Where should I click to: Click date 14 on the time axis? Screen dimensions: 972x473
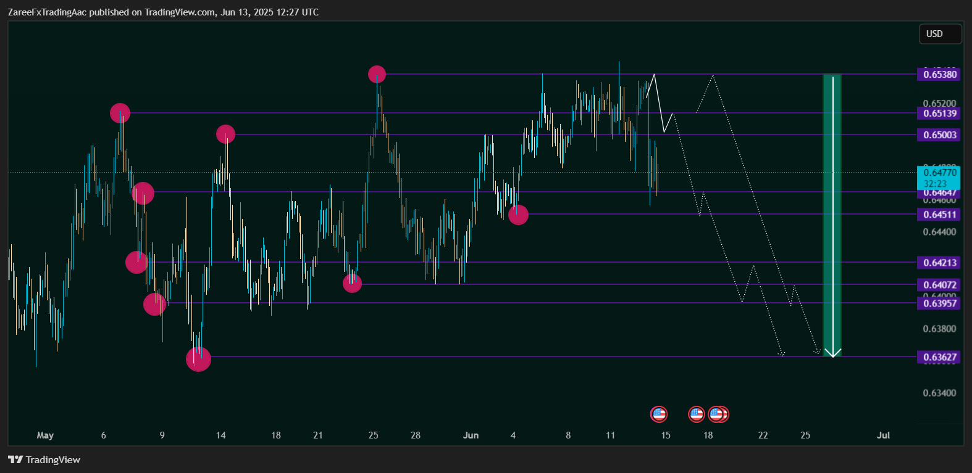tap(220, 435)
